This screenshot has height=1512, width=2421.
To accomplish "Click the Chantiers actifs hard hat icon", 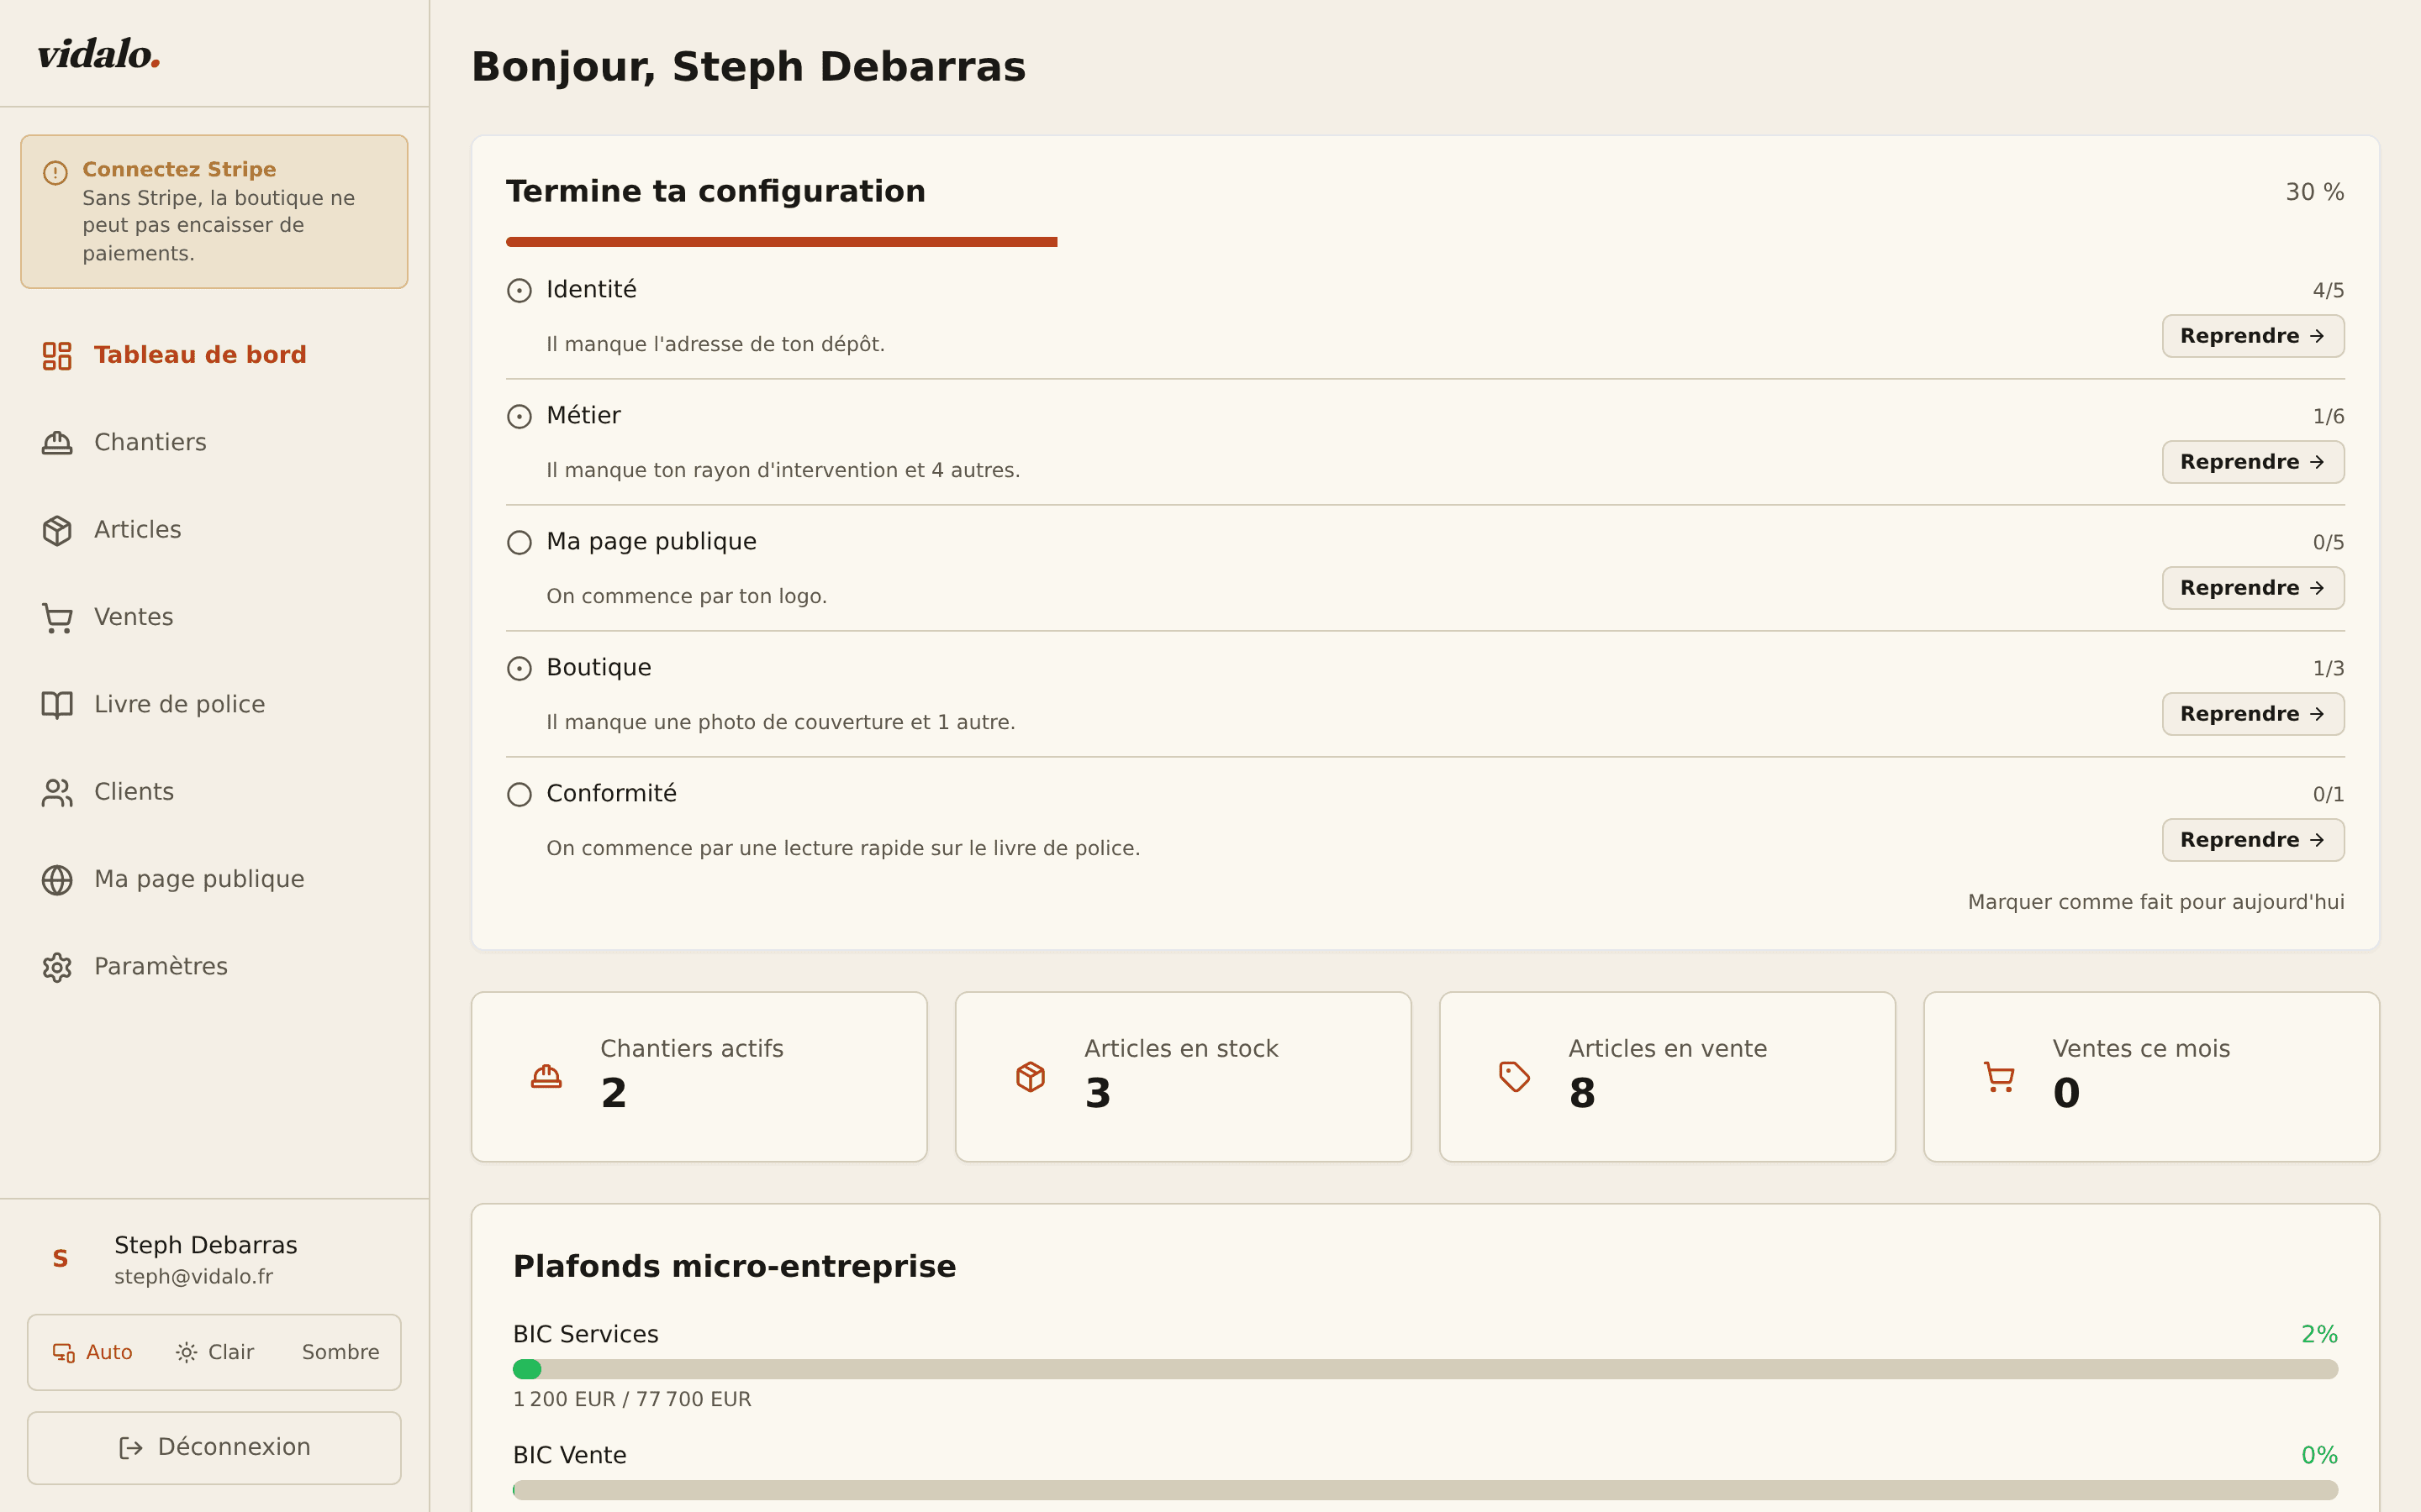I will [546, 1076].
